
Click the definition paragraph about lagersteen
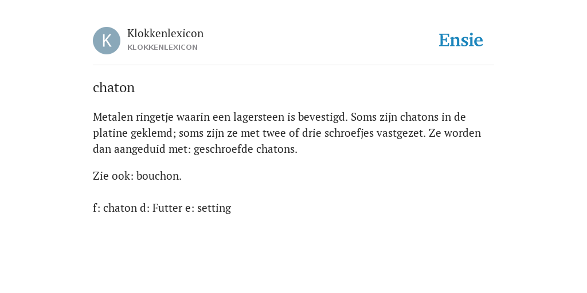point(287,133)
